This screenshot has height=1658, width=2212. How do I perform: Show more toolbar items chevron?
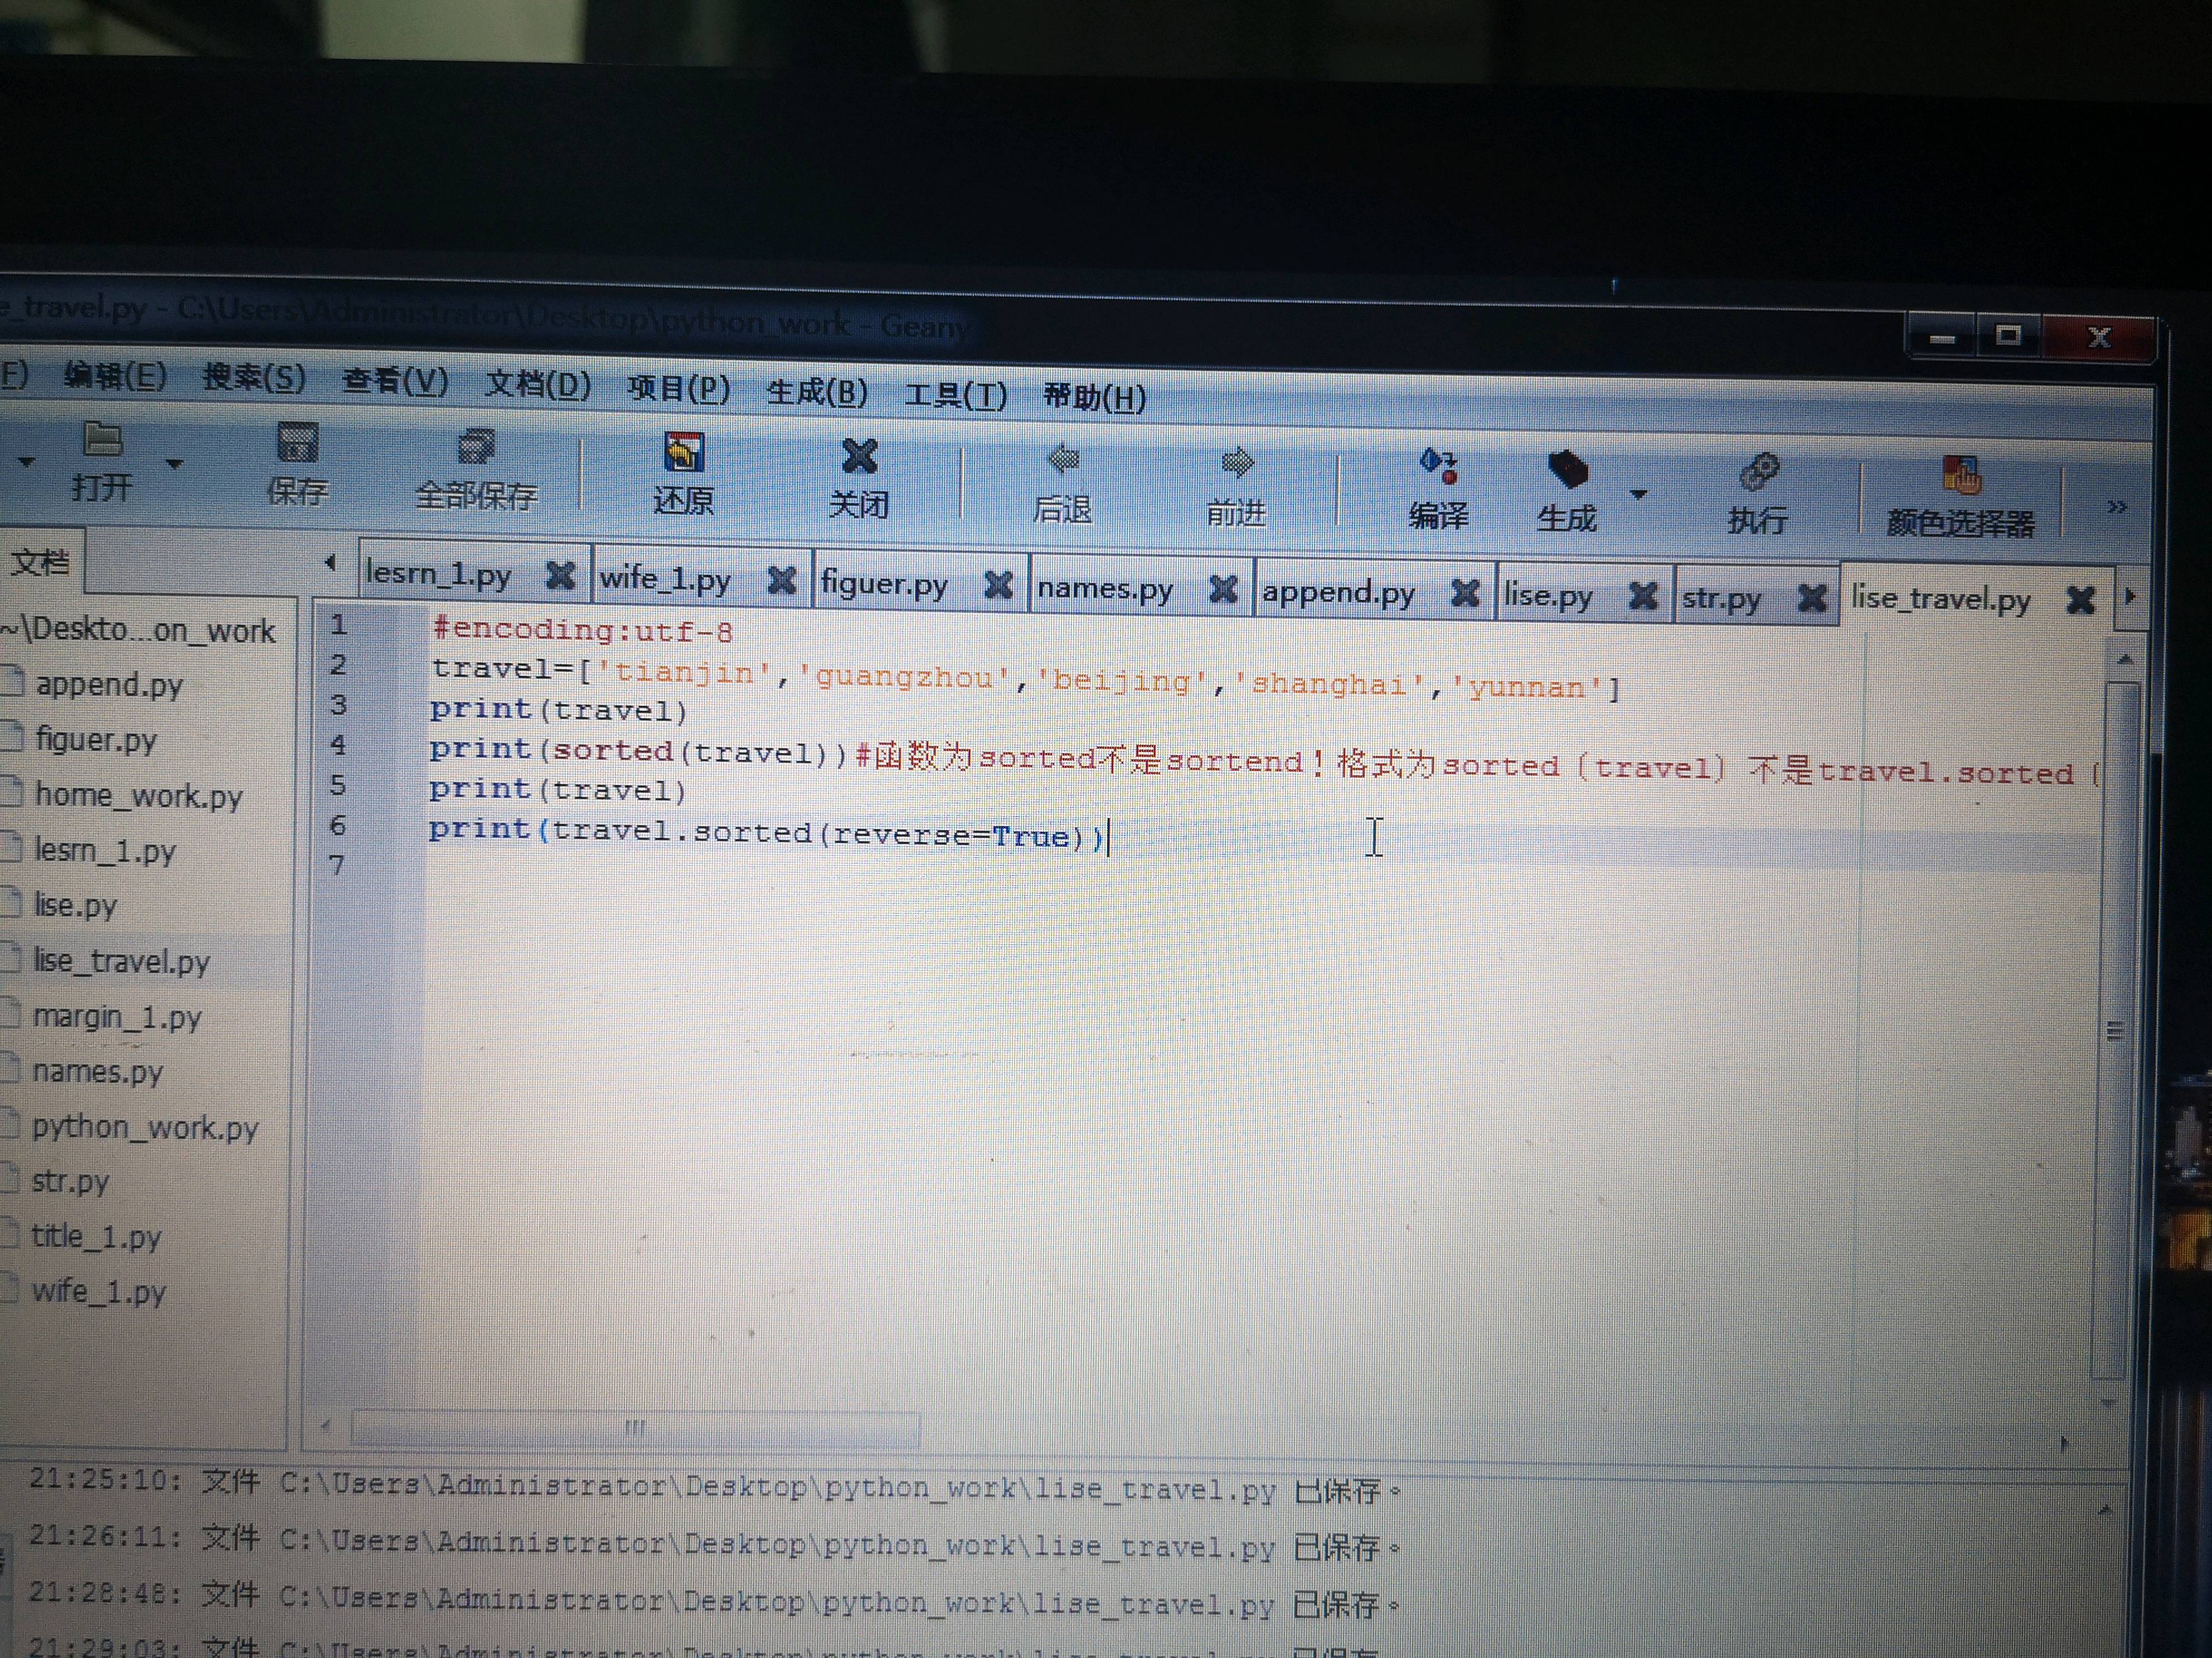click(2117, 506)
